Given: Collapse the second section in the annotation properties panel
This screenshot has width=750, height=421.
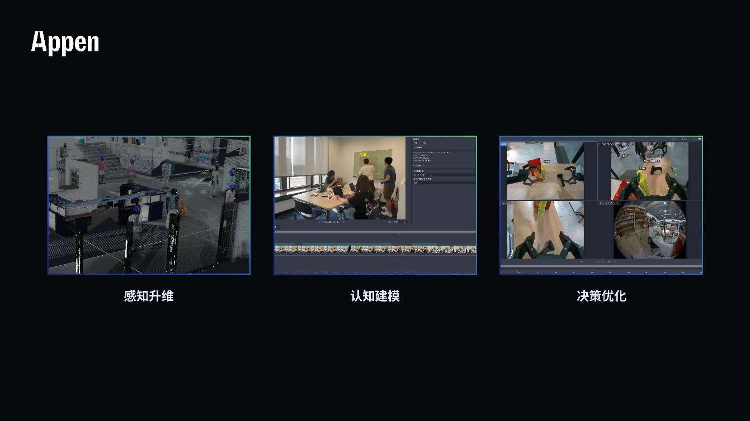Looking at the screenshot, I should click(x=414, y=165).
